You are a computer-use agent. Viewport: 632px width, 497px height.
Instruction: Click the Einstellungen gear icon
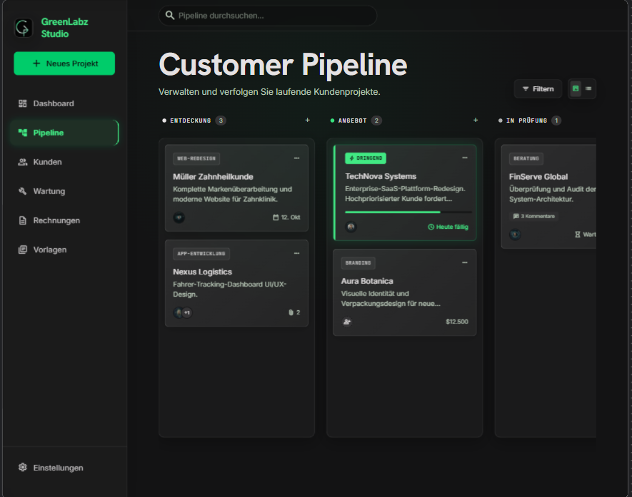point(23,467)
